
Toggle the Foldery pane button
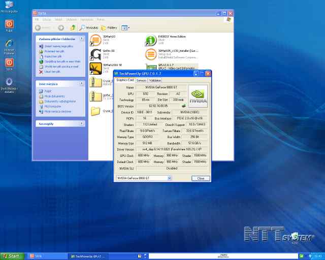109,28
